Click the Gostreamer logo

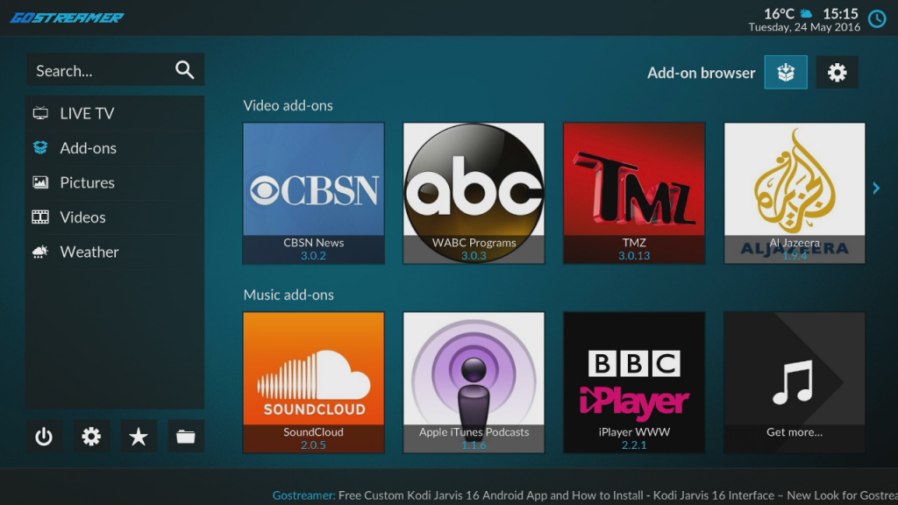pos(67,18)
